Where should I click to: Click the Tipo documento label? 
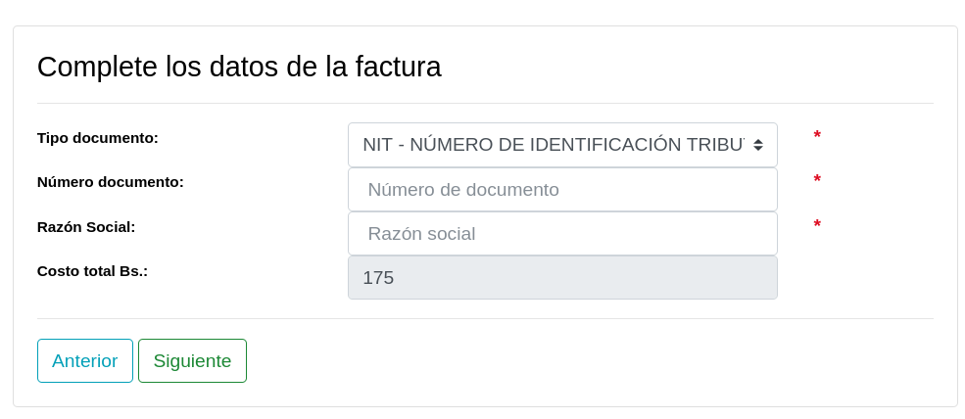(98, 138)
